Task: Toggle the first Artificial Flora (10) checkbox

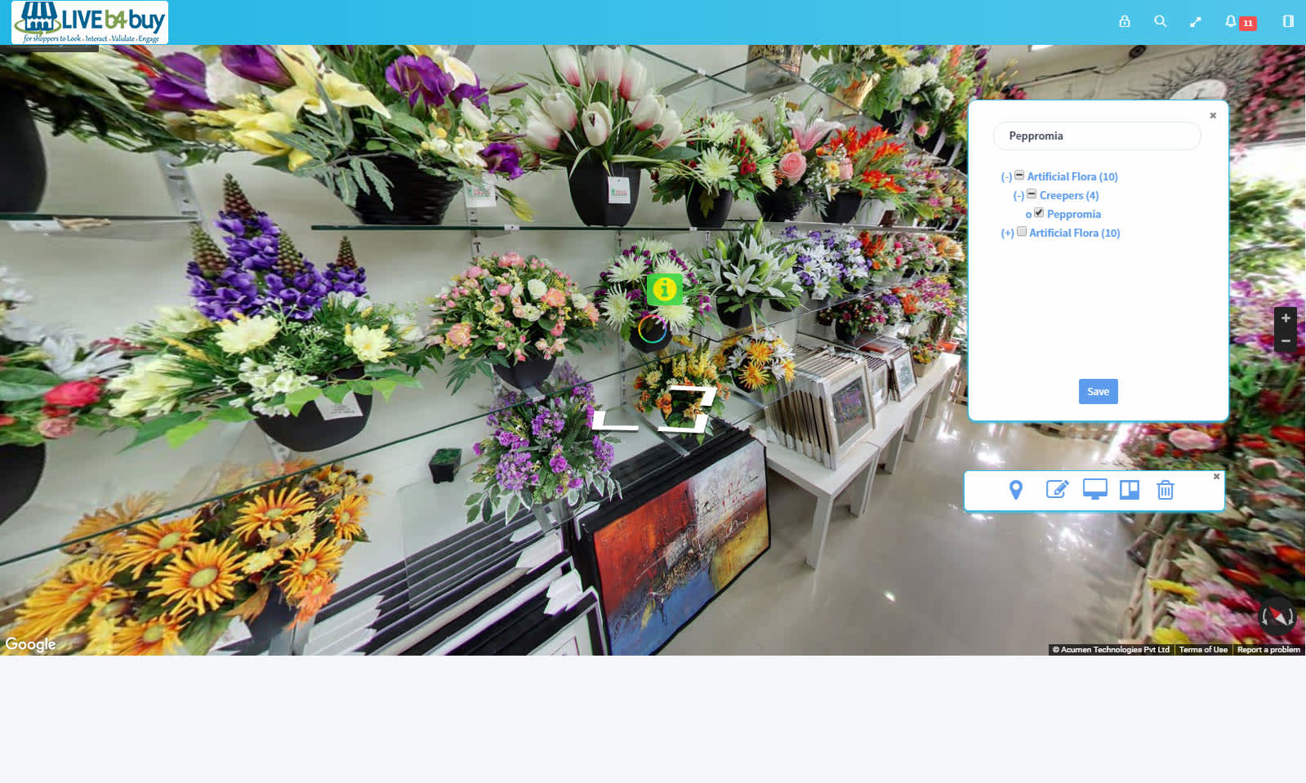Action: pos(1019,175)
